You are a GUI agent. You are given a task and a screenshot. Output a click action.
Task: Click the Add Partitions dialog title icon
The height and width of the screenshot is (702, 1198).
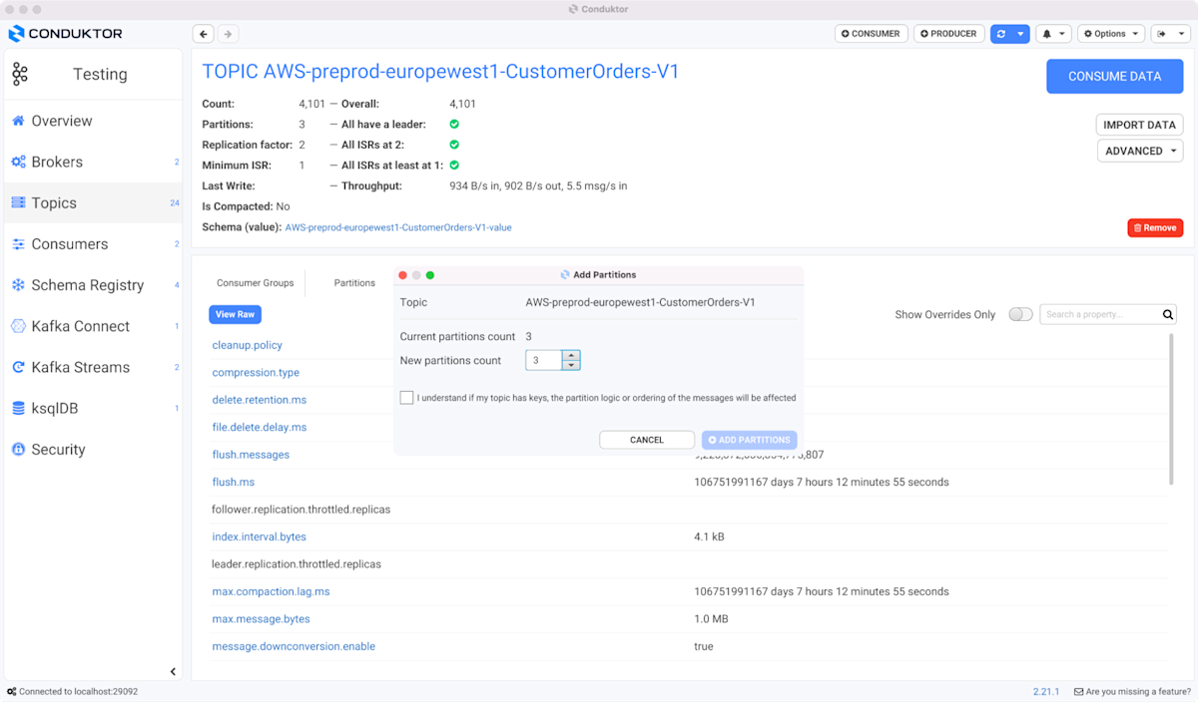(565, 274)
